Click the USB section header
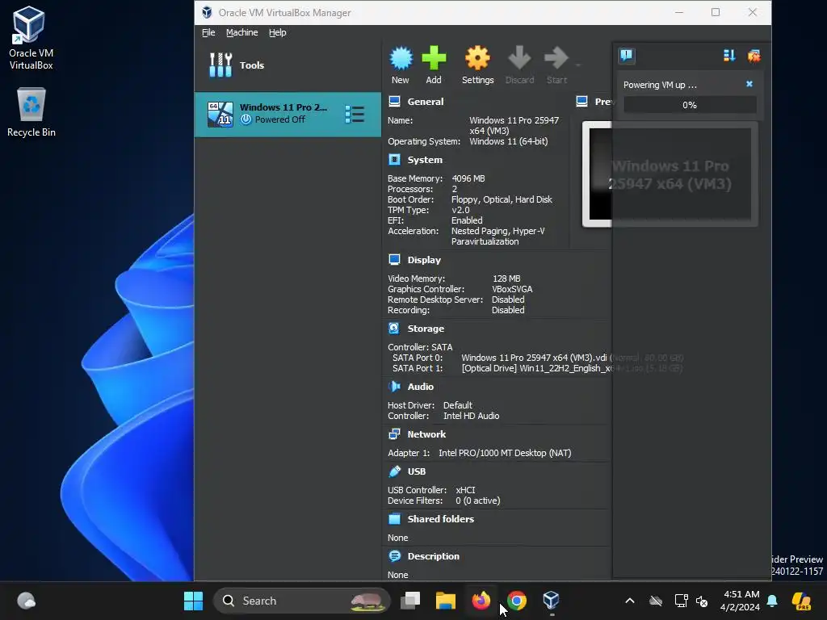The image size is (827, 620). tap(416, 471)
